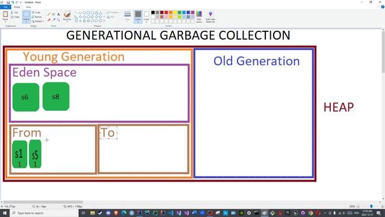Image resolution: width=385 pixels, height=217 pixels.
Task: Open Brave browser from the taskbar
Action: click(116, 213)
